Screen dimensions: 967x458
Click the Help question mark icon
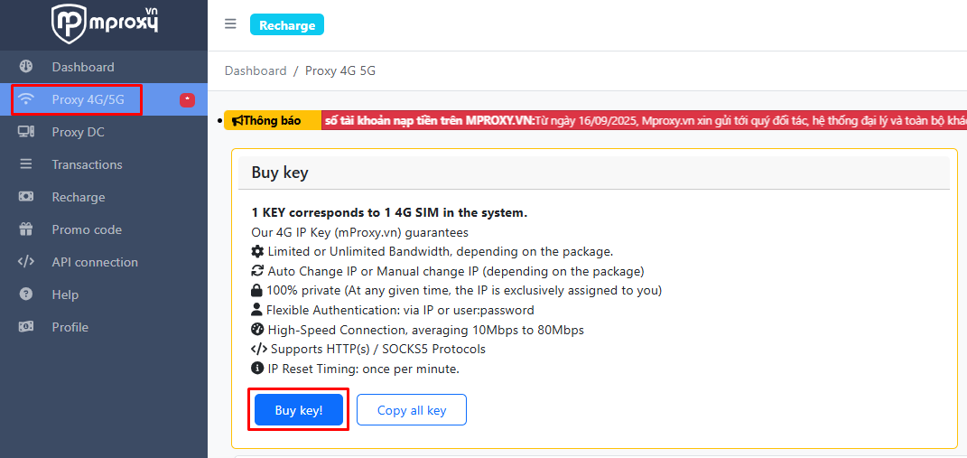coord(26,294)
